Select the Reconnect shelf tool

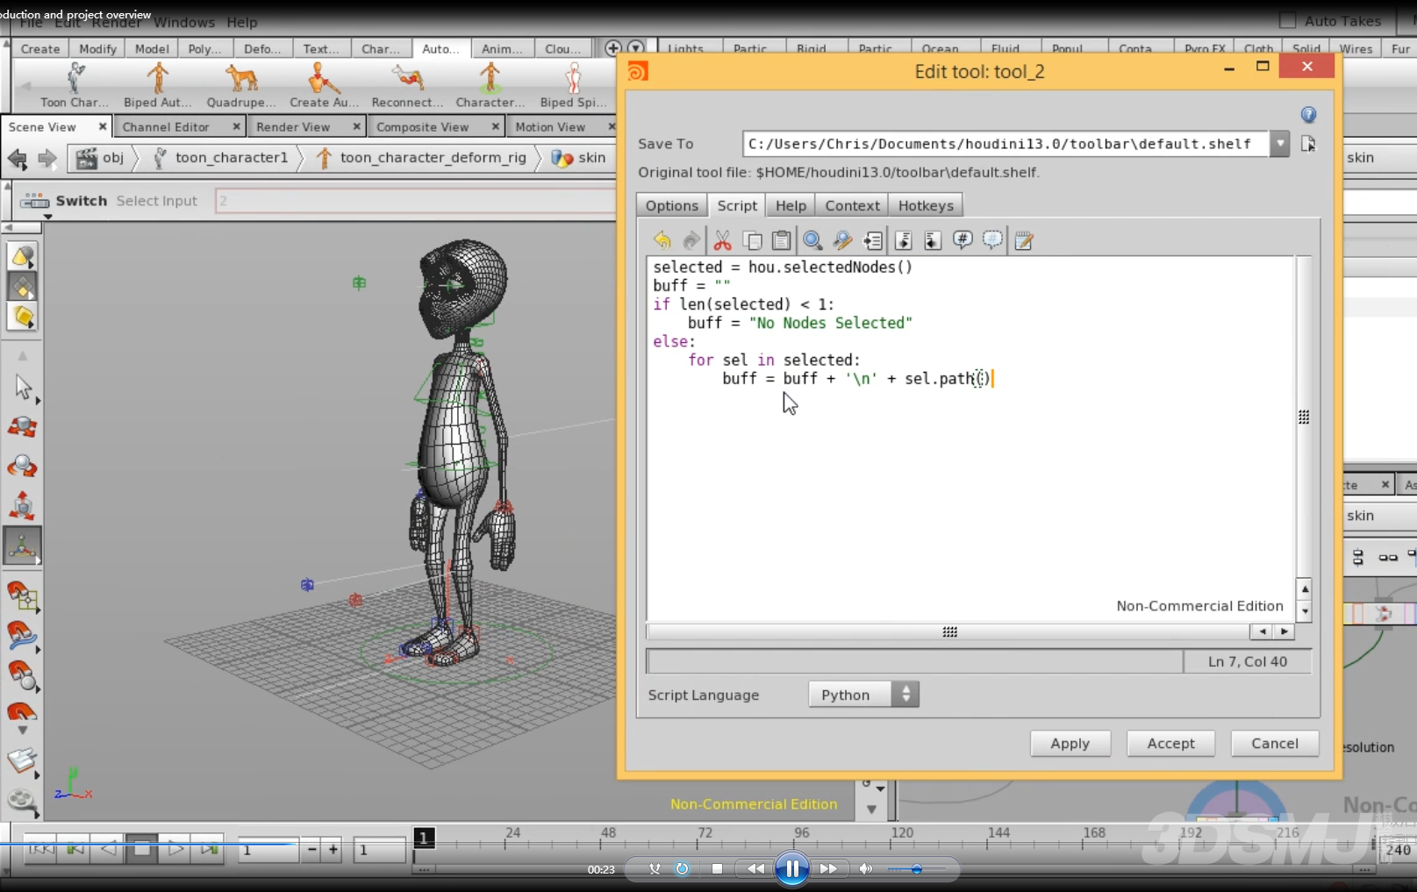pyautogui.click(x=407, y=85)
